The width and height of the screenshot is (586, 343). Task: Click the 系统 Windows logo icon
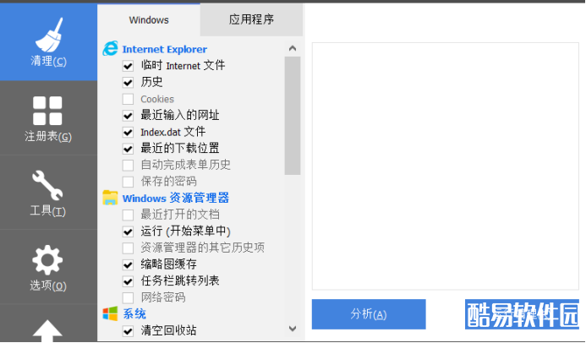(x=110, y=313)
